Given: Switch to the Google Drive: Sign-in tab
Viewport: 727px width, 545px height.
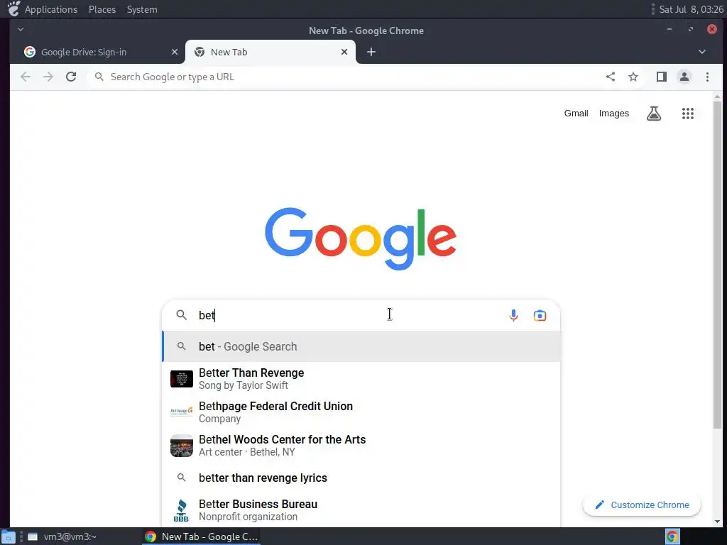Looking at the screenshot, I should [x=98, y=52].
